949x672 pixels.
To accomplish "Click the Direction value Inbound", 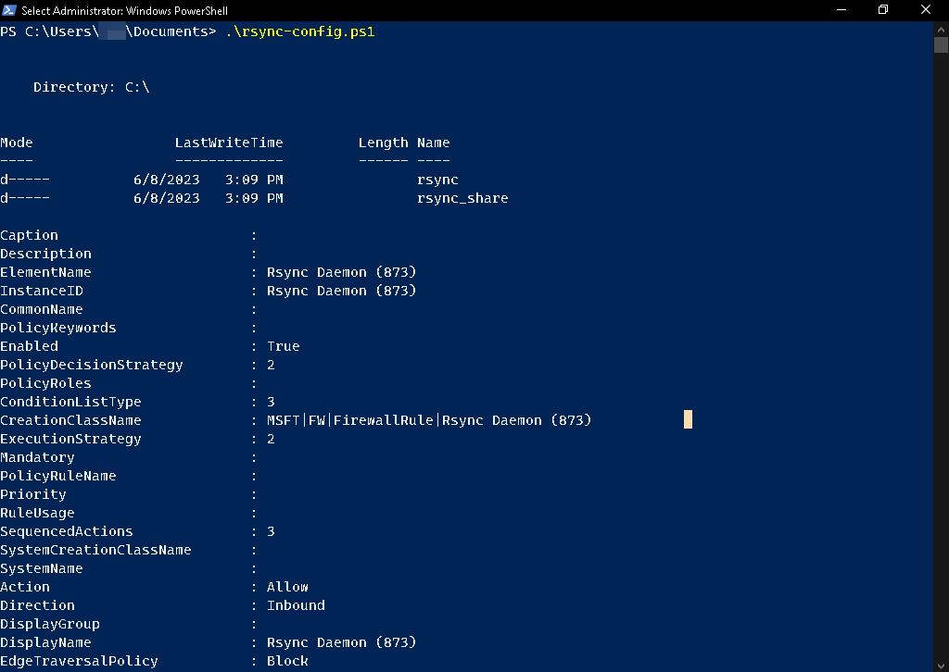I will (x=296, y=605).
